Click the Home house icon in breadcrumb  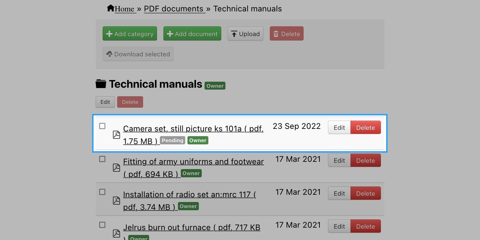[111, 8]
